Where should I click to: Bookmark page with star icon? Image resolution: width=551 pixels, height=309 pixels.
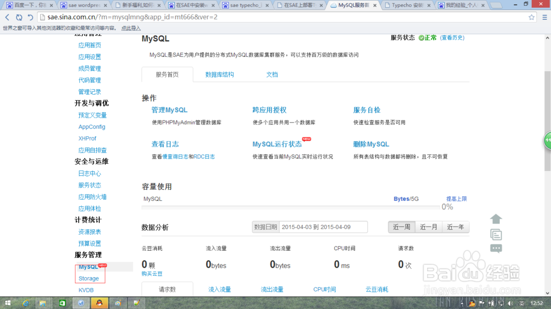pos(531,17)
